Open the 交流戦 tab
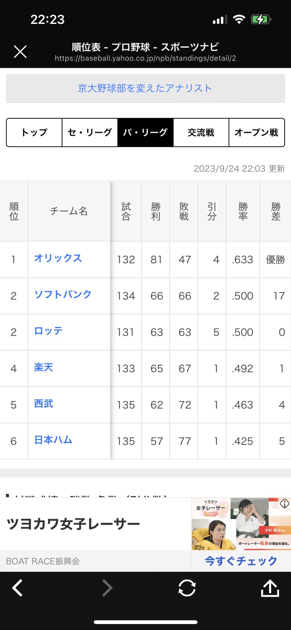Image resolution: width=291 pixels, height=630 pixels. click(x=201, y=133)
